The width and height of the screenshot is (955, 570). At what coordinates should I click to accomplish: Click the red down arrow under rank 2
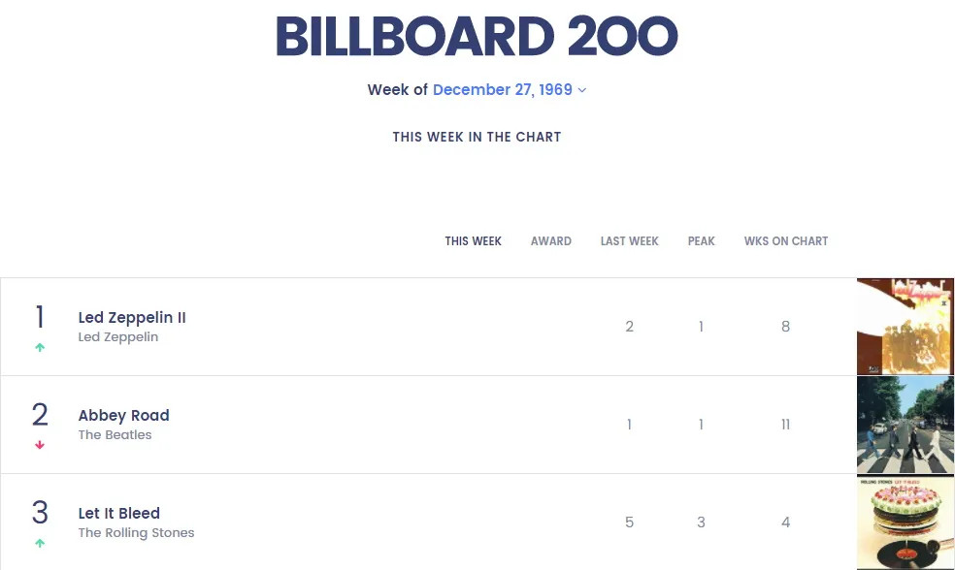point(40,446)
